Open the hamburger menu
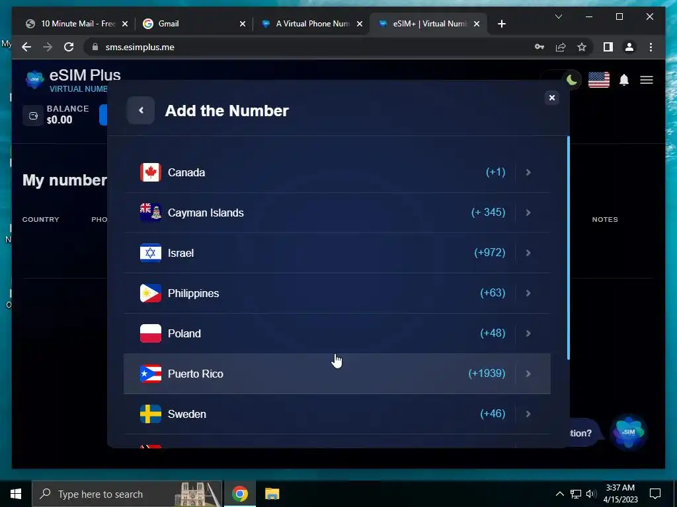The height and width of the screenshot is (507, 677). pos(647,80)
